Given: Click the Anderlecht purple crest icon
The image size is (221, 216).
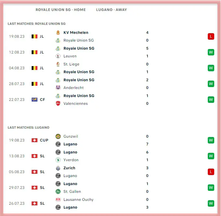Looking at the screenshot, I should [58, 88].
